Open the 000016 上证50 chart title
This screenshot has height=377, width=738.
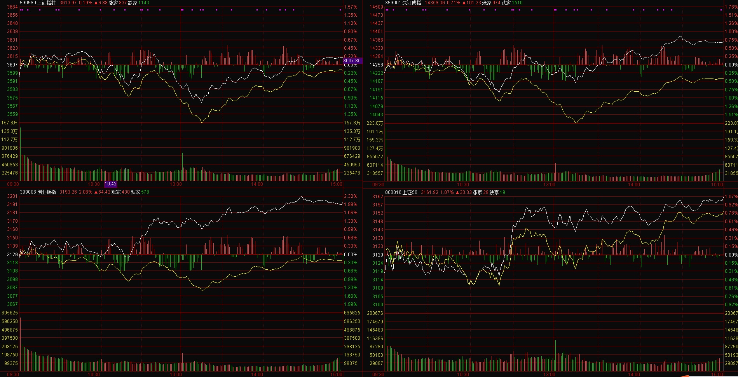tap(401, 192)
